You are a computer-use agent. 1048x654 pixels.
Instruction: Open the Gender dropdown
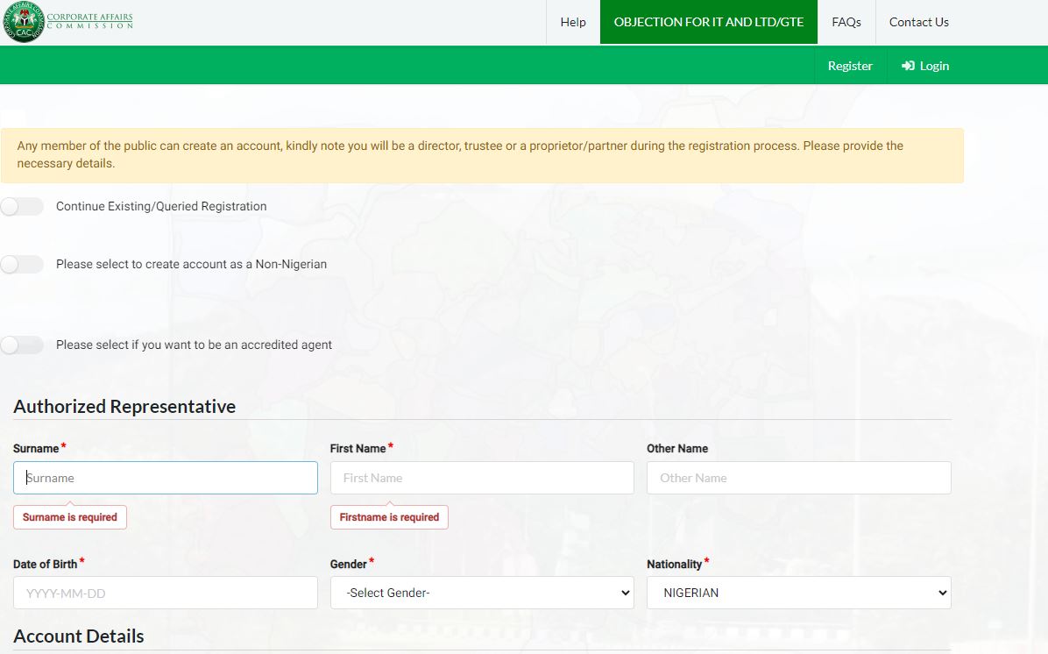482,593
